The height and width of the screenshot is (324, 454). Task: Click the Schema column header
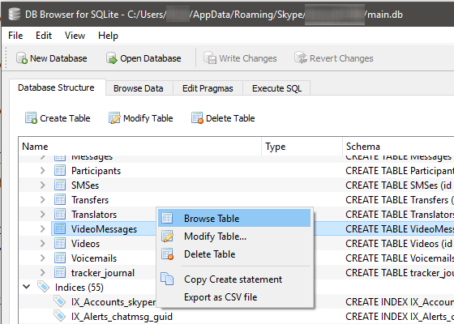[398, 147]
